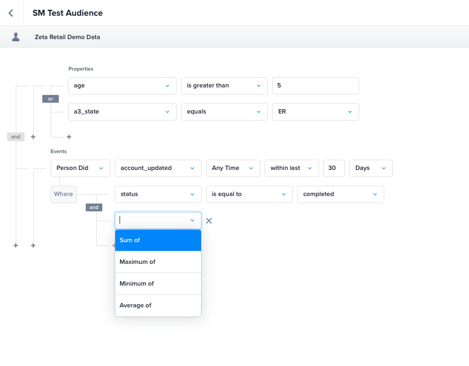Toggle the 'or' operator badge
The height and width of the screenshot is (366, 469).
50,99
